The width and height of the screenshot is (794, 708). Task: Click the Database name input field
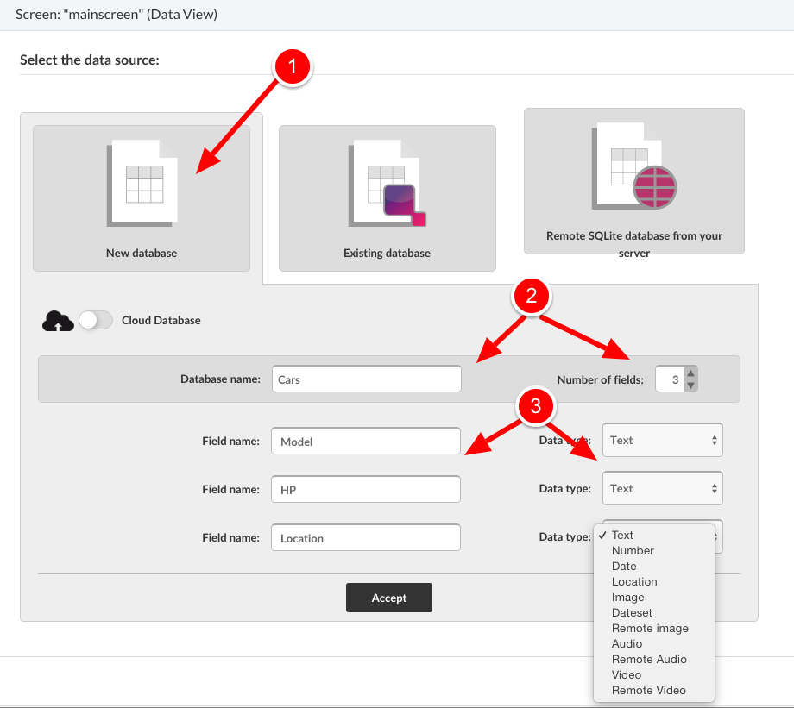pyautogui.click(x=367, y=379)
